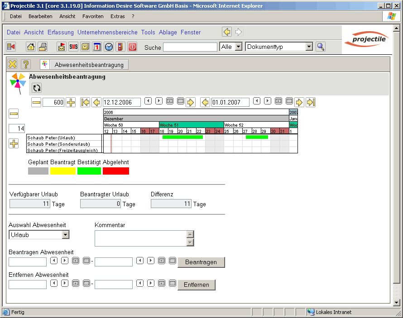Click the printer icon in the toolbar
The image size is (403, 318).
(43, 47)
